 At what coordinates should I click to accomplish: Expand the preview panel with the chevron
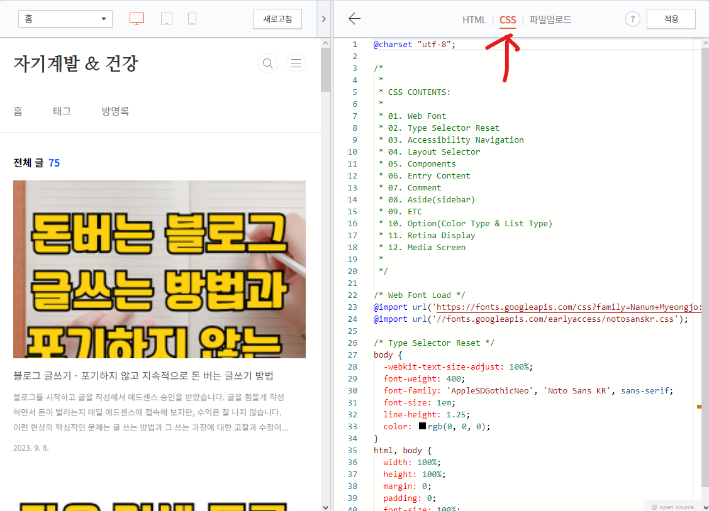point(323,18)
